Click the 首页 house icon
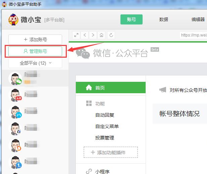 89,88
